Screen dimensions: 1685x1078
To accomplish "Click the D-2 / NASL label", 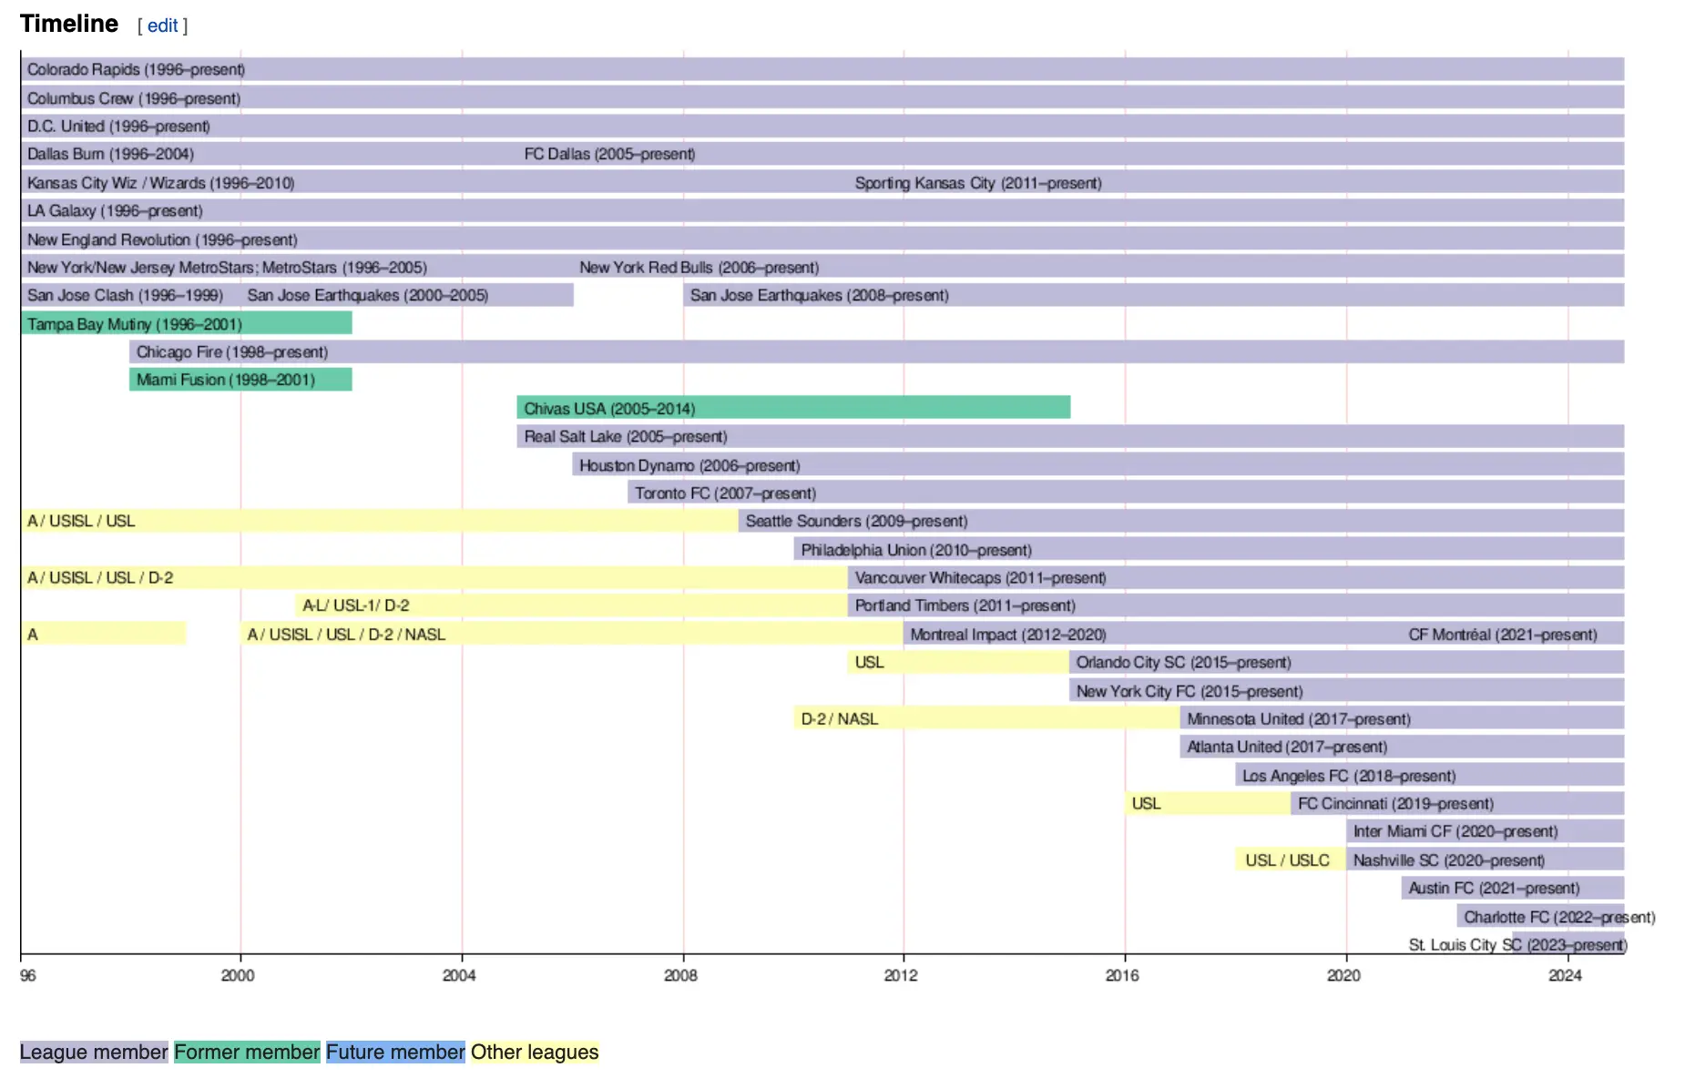I will 840,719.
